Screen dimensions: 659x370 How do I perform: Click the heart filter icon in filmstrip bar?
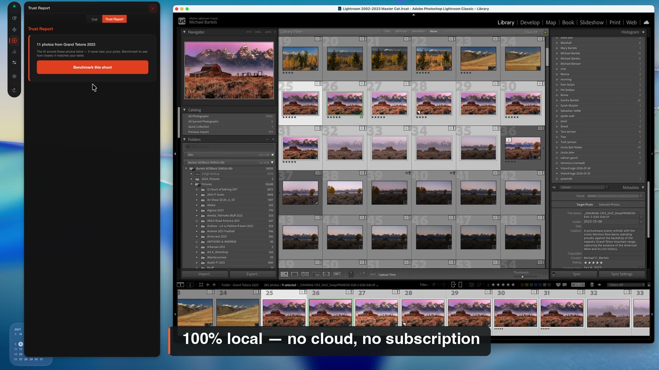coord(558,285)
